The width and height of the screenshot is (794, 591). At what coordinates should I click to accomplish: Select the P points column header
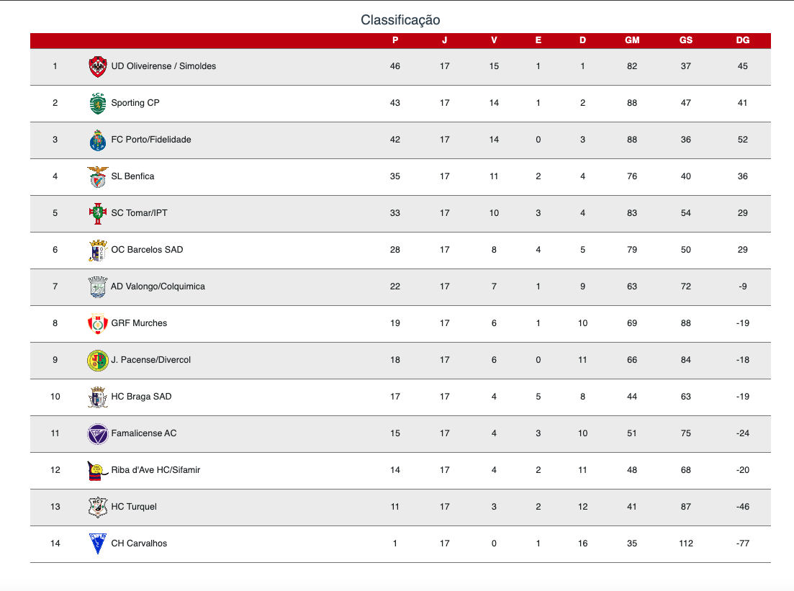click(x=395, y=40)
